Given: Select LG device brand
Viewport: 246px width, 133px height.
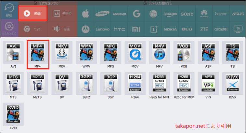Looking at the screenshot, I should click(x=153, y=14).
